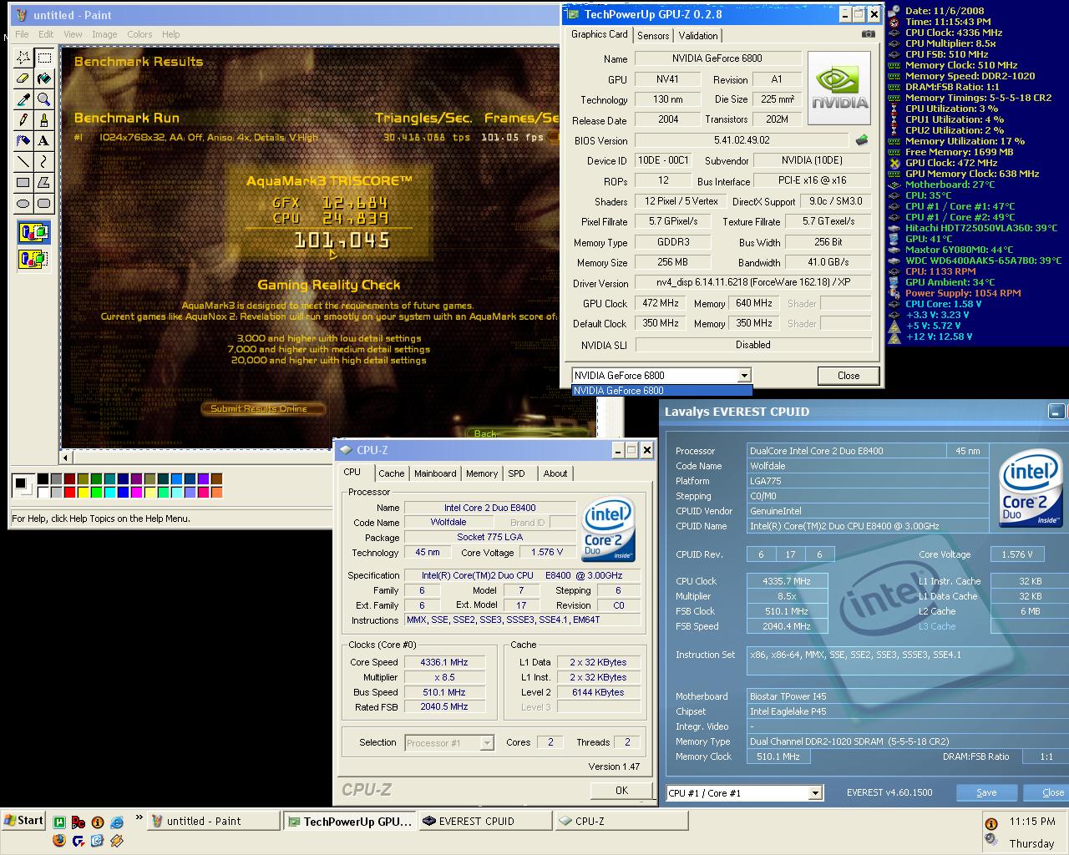Click the Save button in EVEREST CPUID
1069x855 pixels.
[986, 792]
